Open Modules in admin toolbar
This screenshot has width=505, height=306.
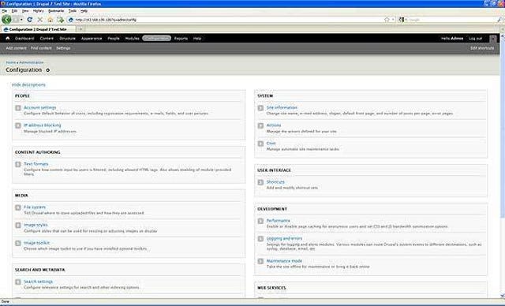132,39
